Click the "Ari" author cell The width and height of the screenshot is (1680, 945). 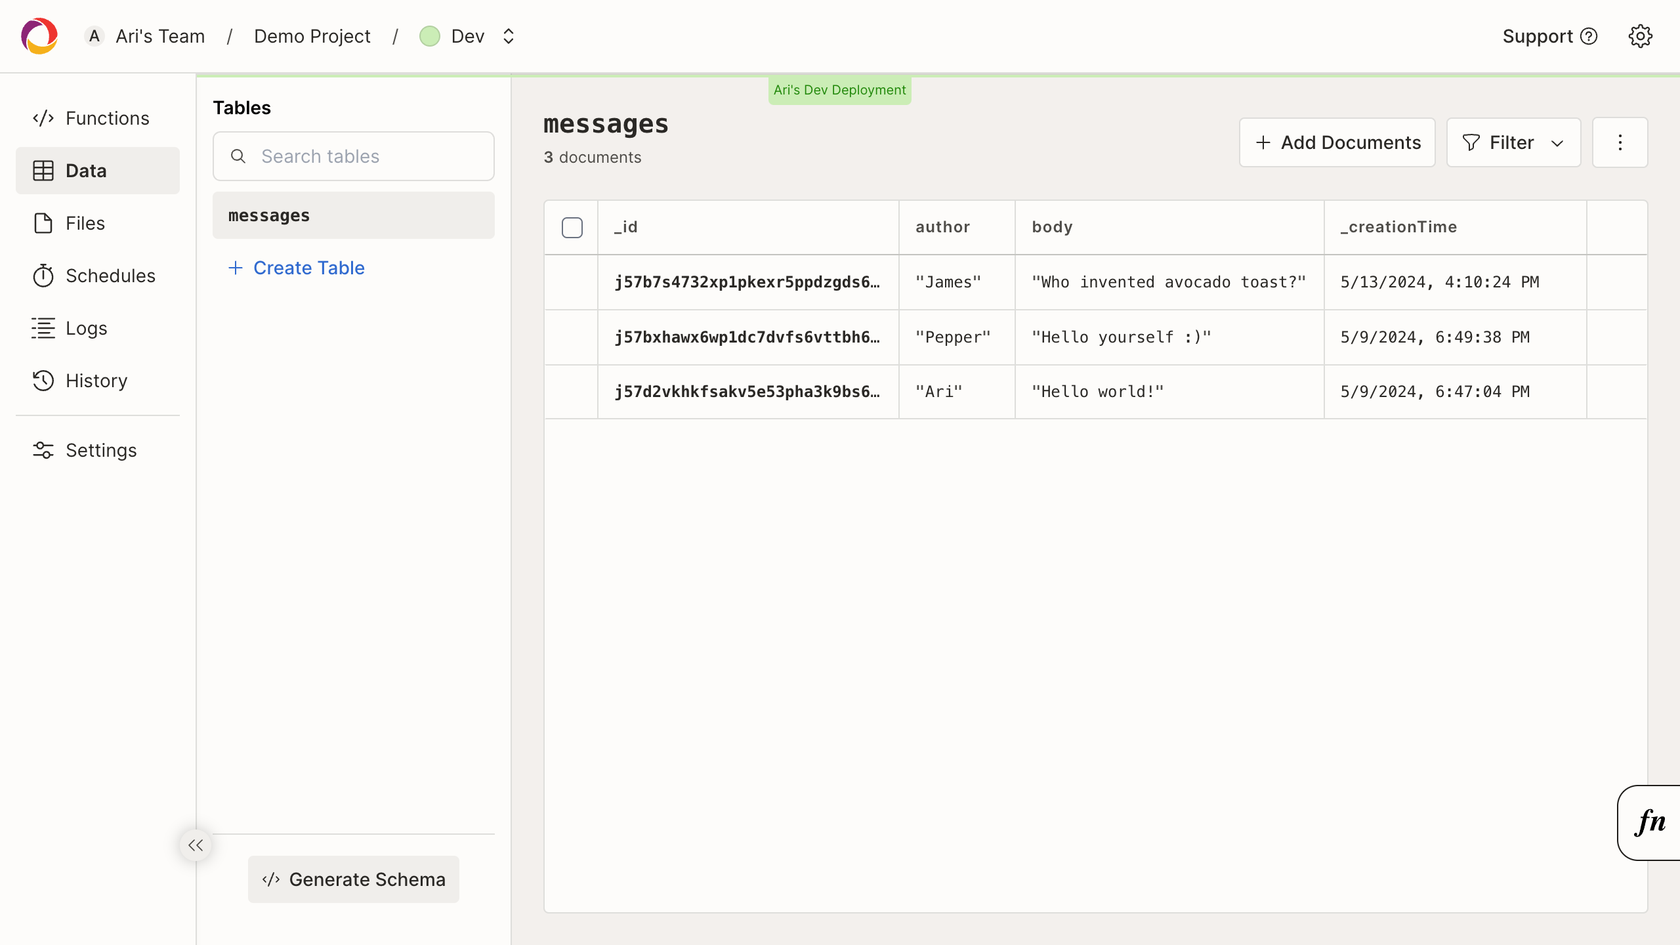point(957,392)
